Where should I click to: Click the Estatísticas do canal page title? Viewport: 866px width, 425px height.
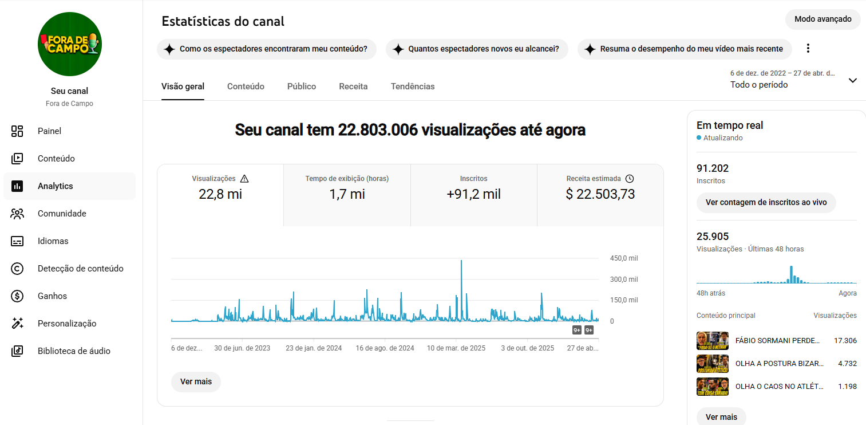coord(223,22)
